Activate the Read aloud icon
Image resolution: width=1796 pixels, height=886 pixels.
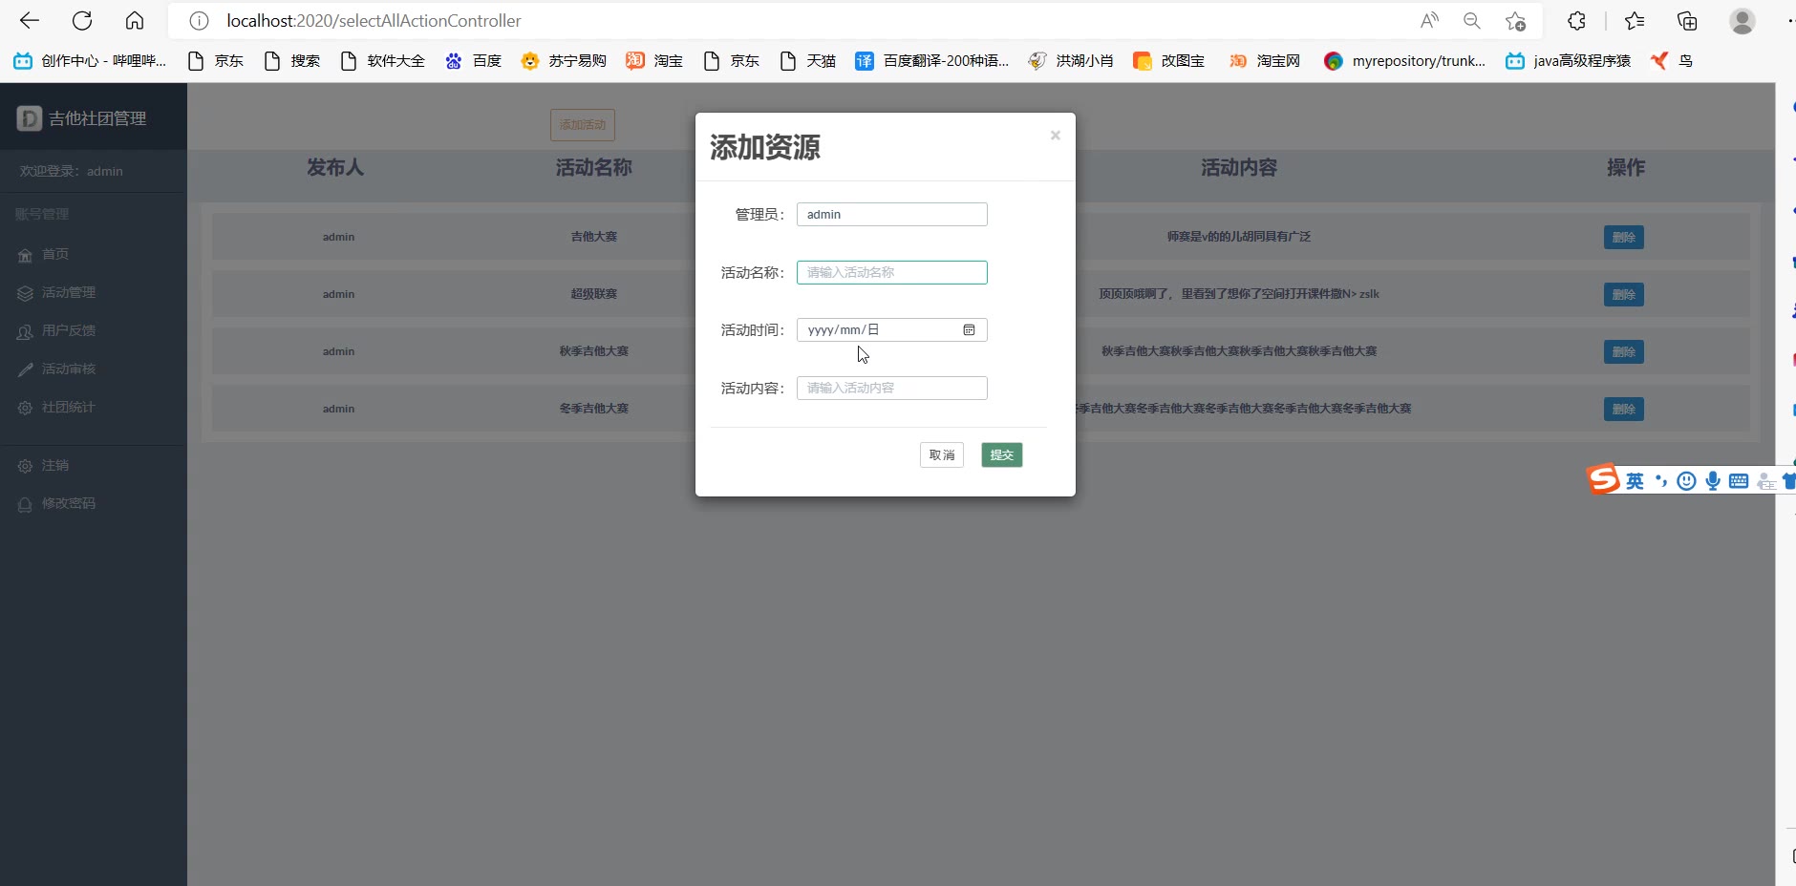click(1429, 21)
